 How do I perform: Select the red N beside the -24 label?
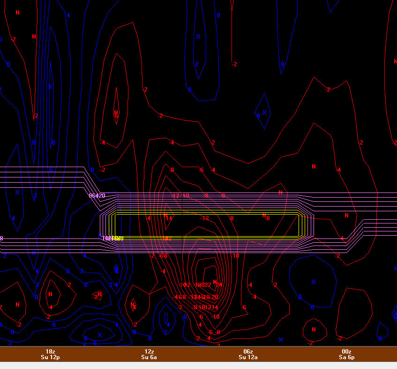(x=215, y=282)
